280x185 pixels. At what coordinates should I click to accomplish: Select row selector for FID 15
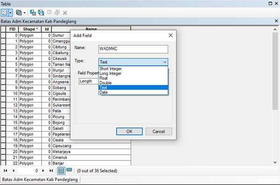(x=3, y=122)
